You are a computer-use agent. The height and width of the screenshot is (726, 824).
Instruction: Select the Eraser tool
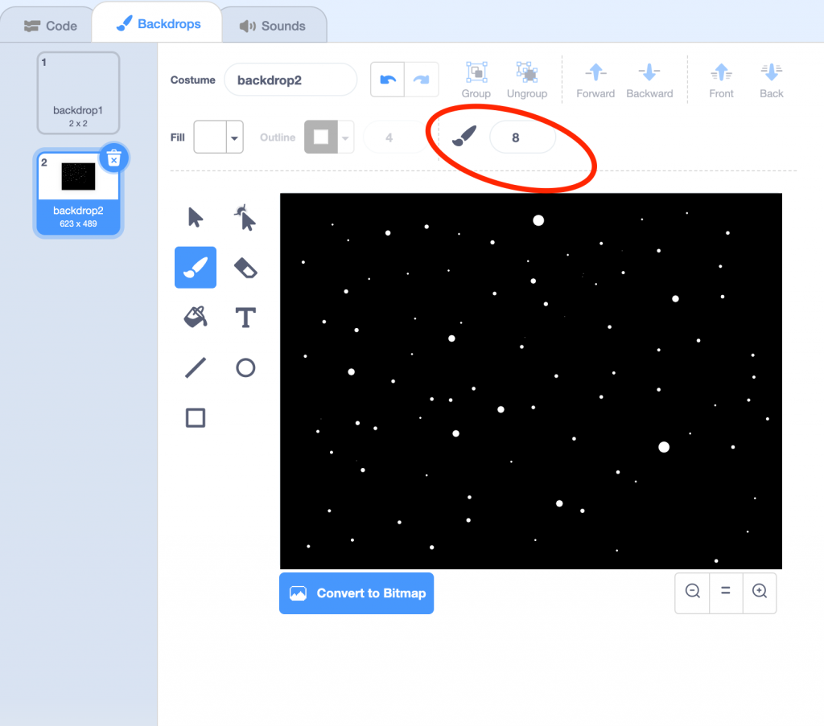pos(245,267)
